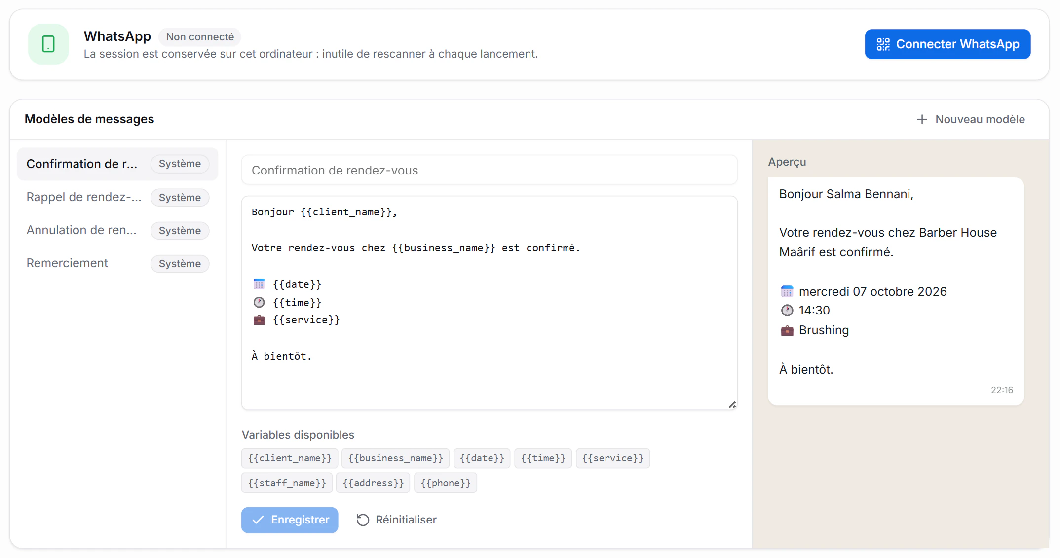Insert the {{service}} variable chip
Screen dimensions: 1060x558
point(612,458)
